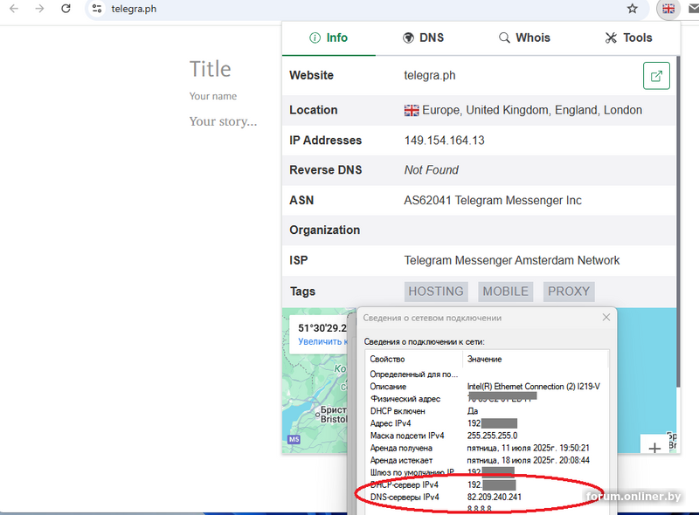Click the browser forward arrow
The width and height of the screenshot is (699, 515).
tap(39, 9)
